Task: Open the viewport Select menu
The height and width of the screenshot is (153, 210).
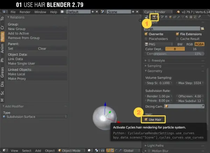Action: point(27,151)
